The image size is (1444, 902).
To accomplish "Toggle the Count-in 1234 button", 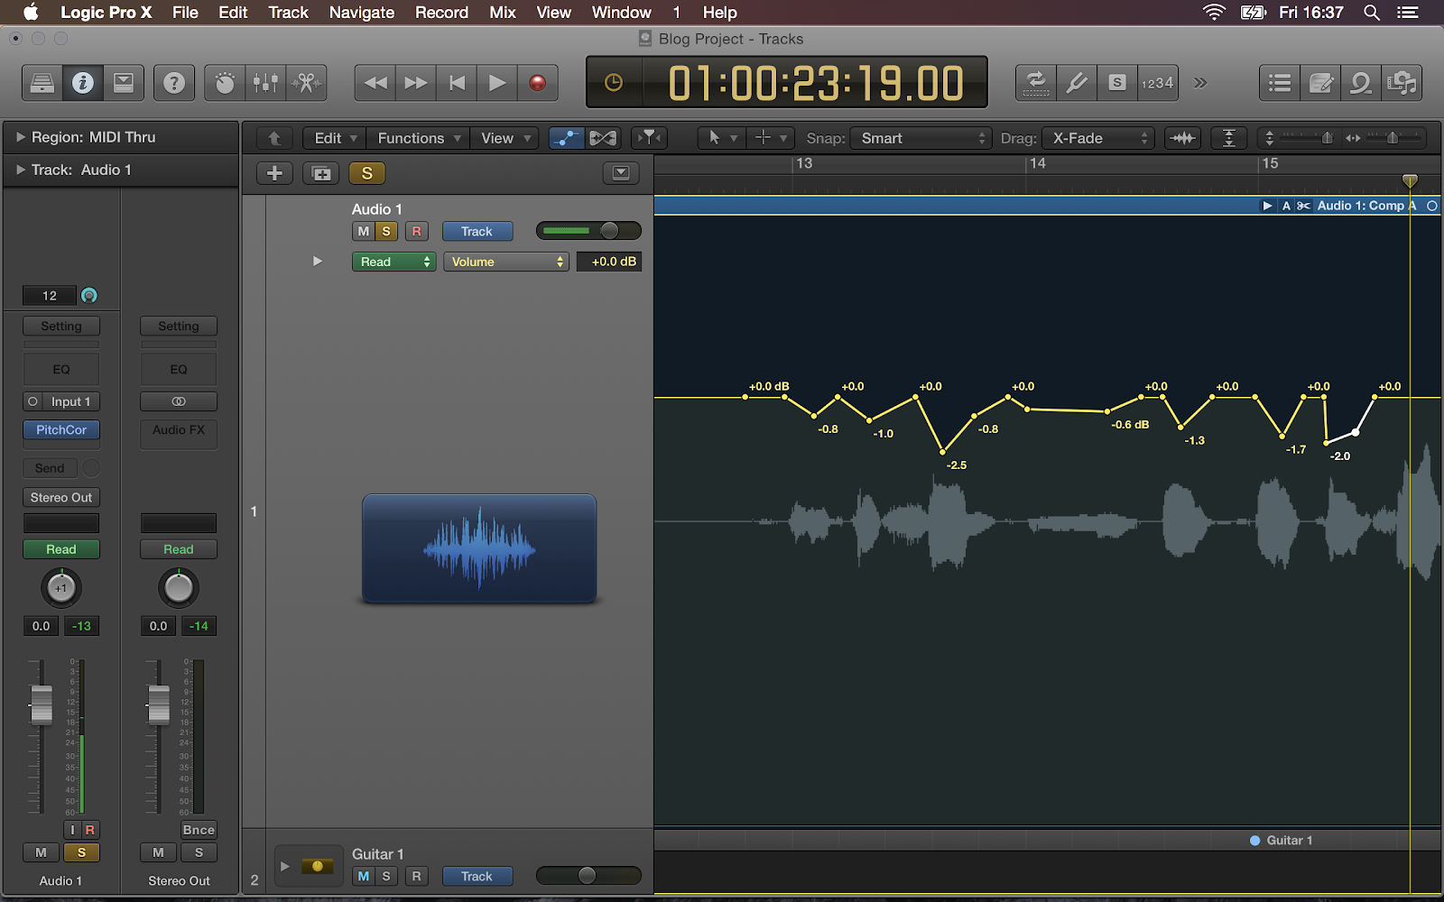I will click(1158, 83).
